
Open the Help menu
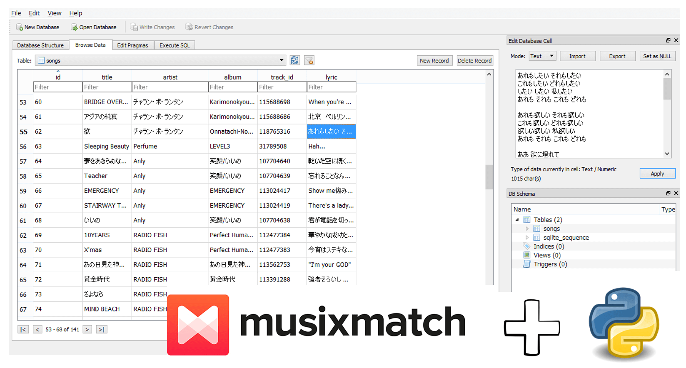(x=75, y=13)
